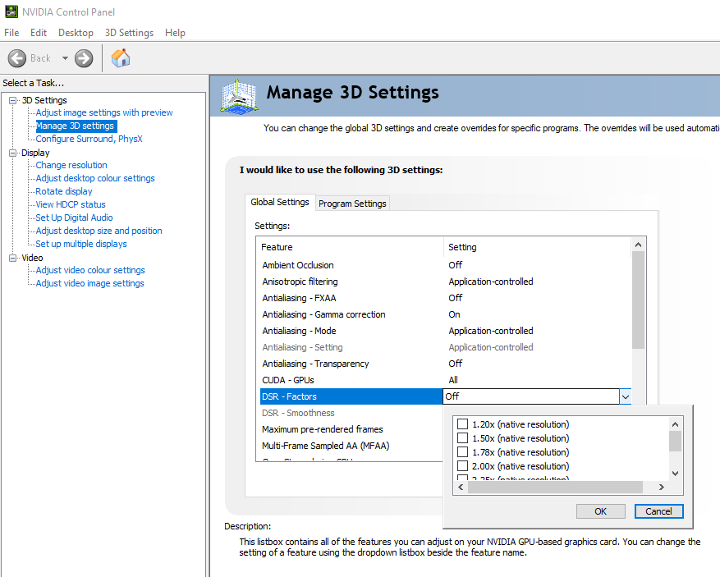Click DSR factor list scroll-left arrow
Screen dimensions: 720x577
(461, 487)
